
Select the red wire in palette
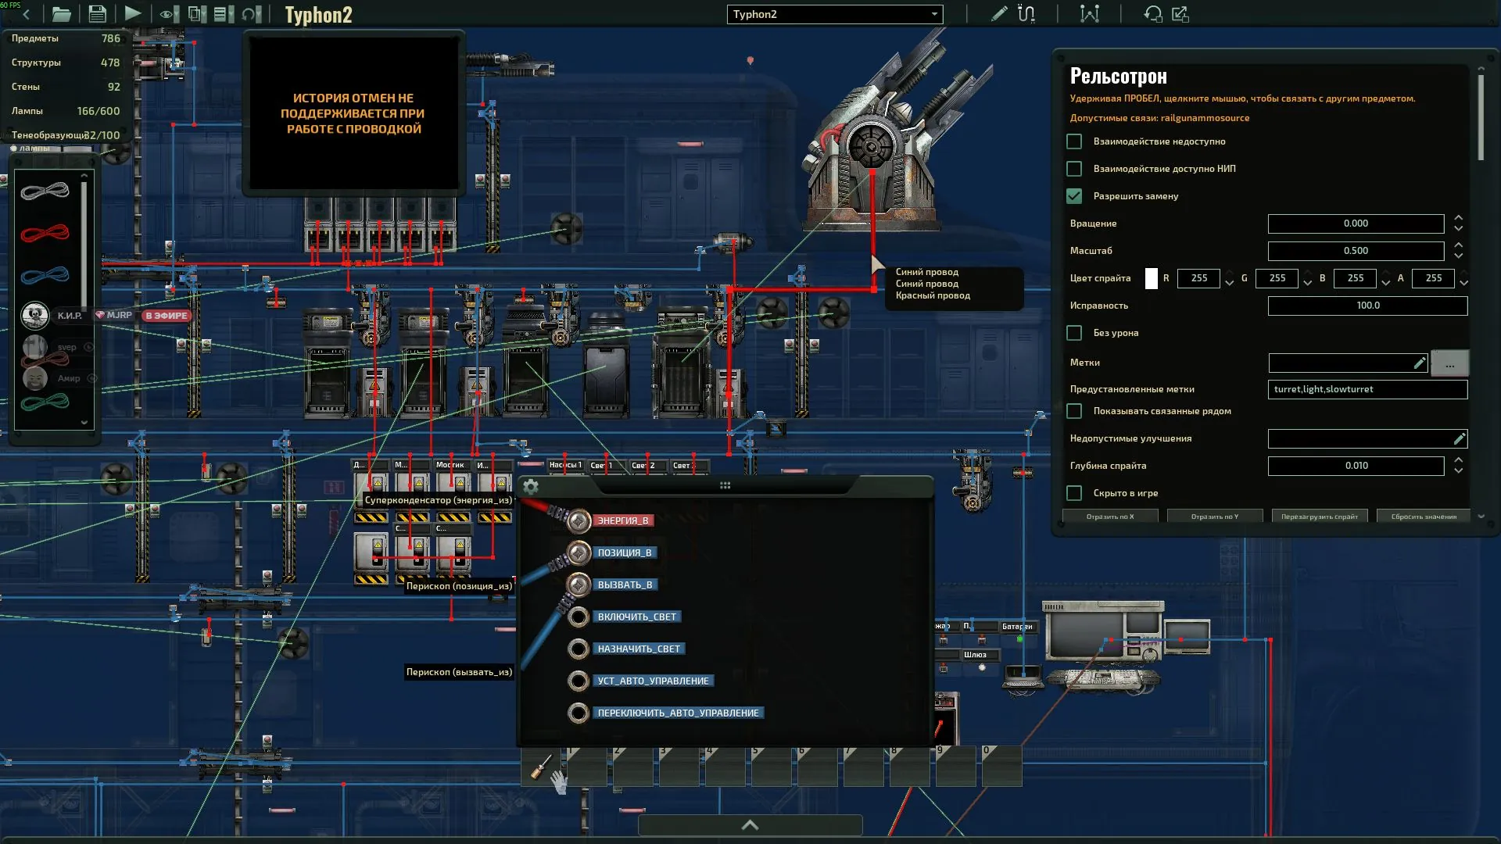[x=45, y=233]
